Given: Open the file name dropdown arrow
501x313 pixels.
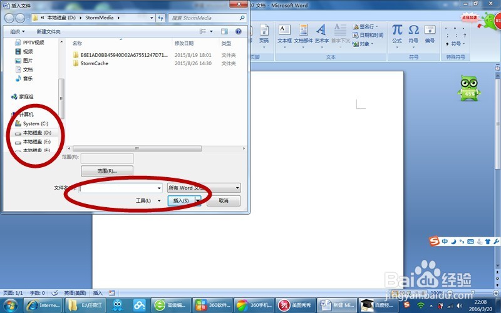Looking at the screenshot, I should click(x=159, y=188).
